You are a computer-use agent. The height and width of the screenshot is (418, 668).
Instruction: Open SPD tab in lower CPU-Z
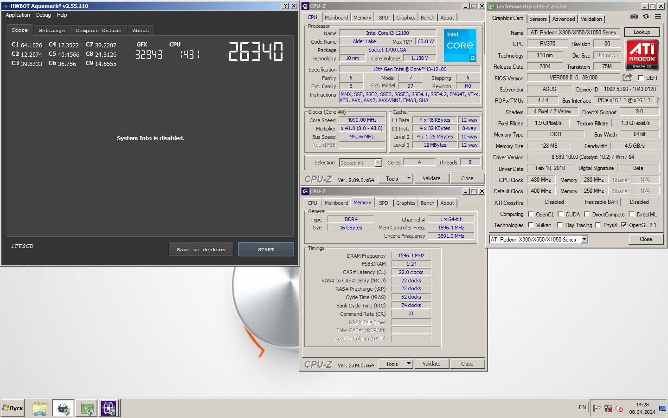pyautogui.click(x=383, y=203)
